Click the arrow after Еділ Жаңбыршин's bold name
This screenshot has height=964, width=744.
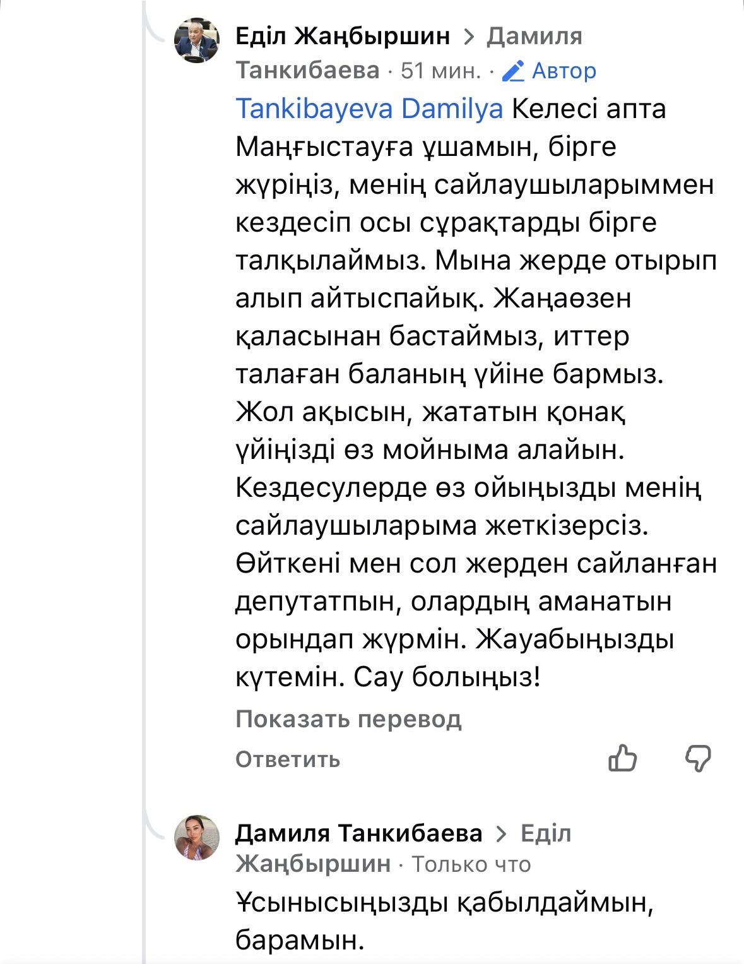[x=468, y=37]
